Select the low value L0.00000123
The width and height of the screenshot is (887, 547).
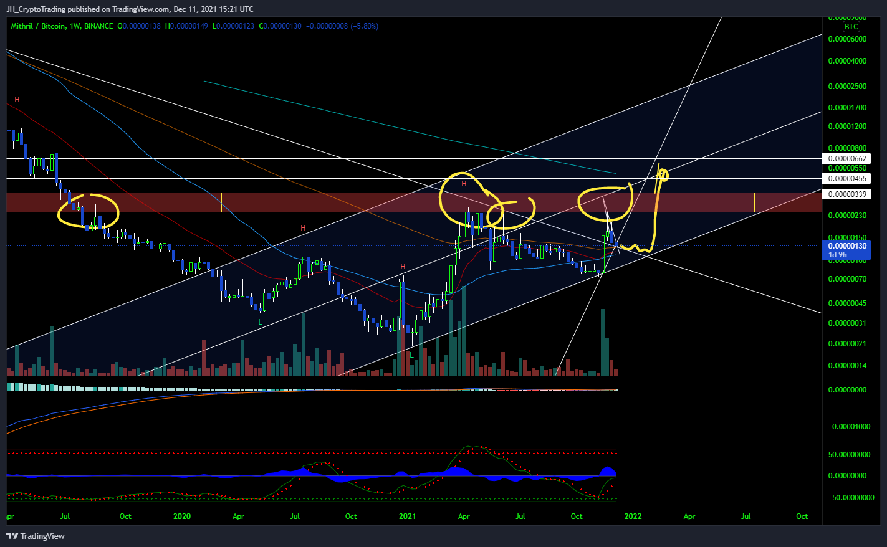(x=233, y=26)
